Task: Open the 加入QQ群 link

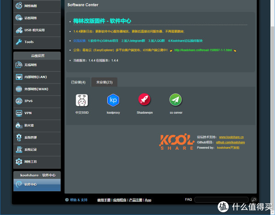Action: pos(157,41)
